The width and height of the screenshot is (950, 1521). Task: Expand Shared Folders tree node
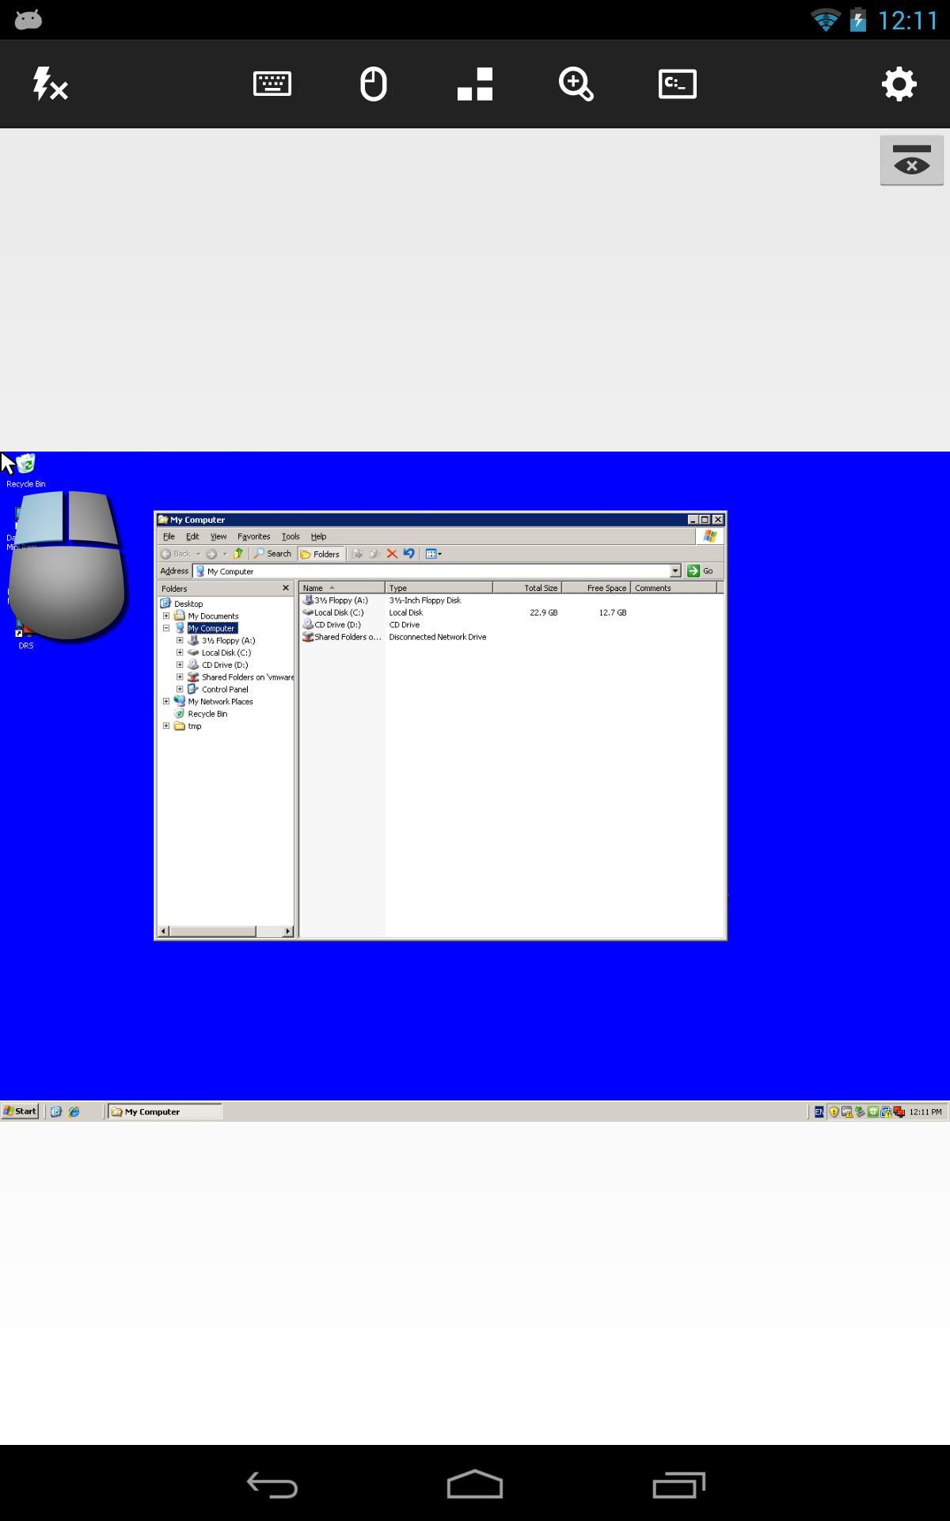pos(180,677)
